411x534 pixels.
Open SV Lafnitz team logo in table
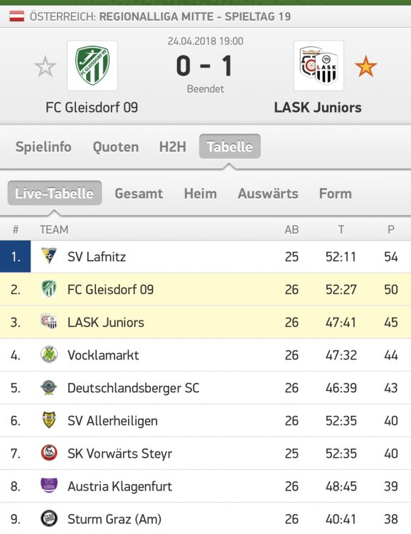pyautogui.click(x=49, y=256)
